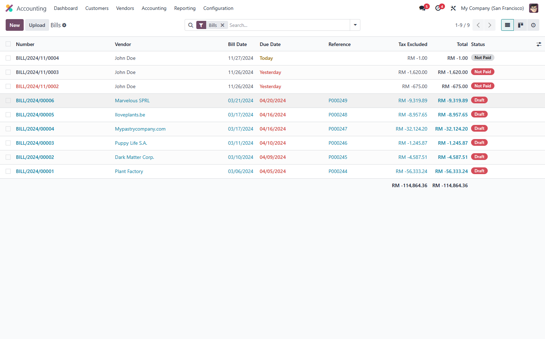Click the search magnifier icon
The height and width of the screenshot is (339, 545).
pos(191,25)
